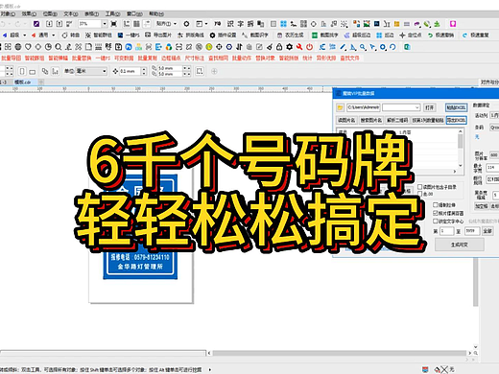
Task: Expand the 透明 plugin dropdown arrow
Action: point(54,35)
